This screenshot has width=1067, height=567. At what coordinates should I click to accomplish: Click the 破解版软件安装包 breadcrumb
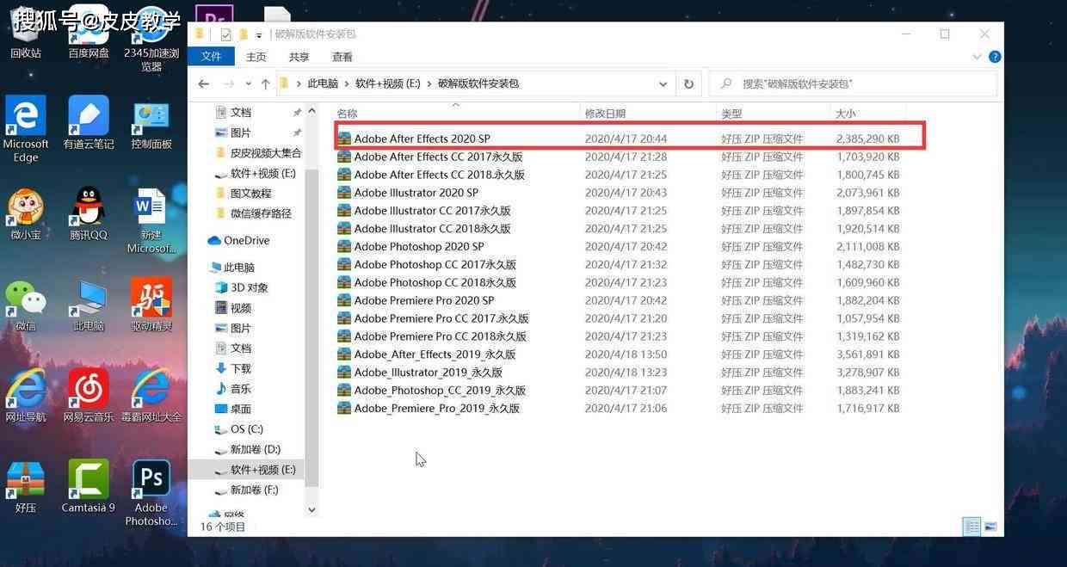tap(478, 83)
